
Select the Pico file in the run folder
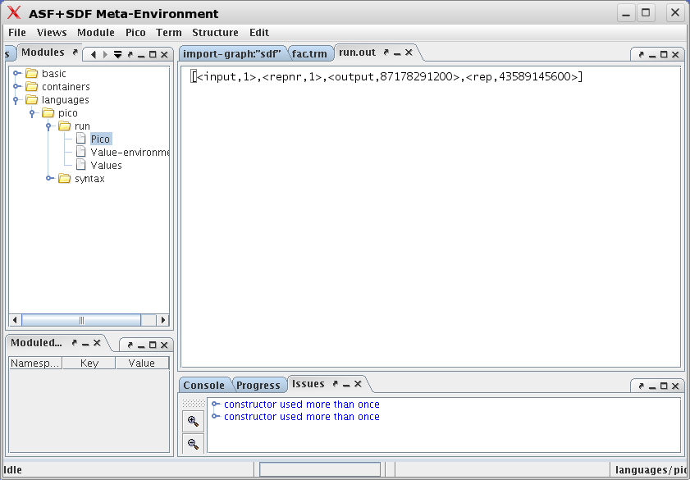click(100, 139)
